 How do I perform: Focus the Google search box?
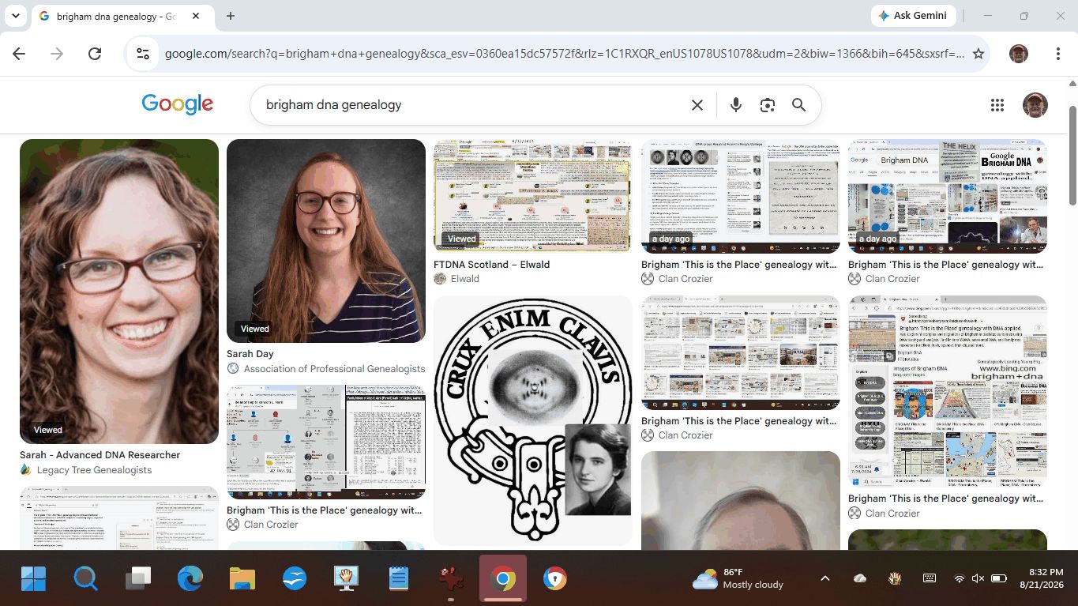pyautogui.click(x=472, y=105)
